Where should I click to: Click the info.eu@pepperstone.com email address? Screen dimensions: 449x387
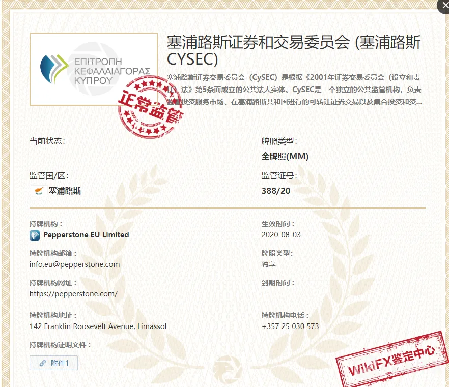pos(74,264)
